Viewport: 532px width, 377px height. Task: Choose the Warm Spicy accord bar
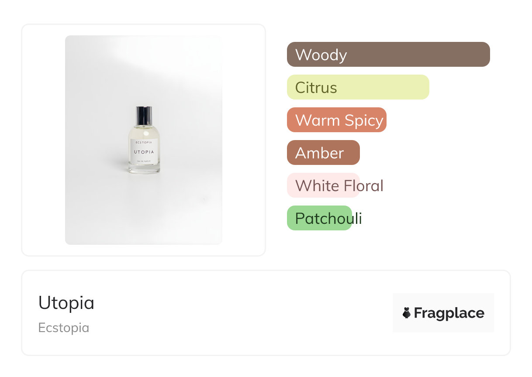coord(337,120)
